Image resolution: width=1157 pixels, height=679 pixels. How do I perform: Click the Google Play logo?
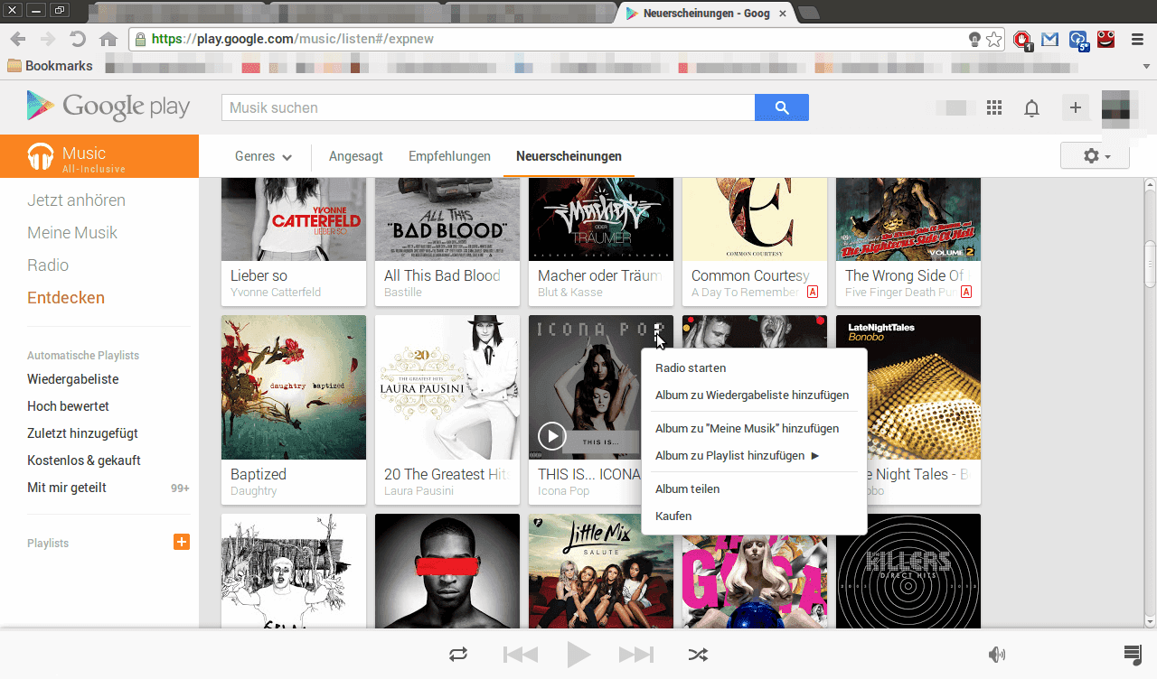(108, 107)
